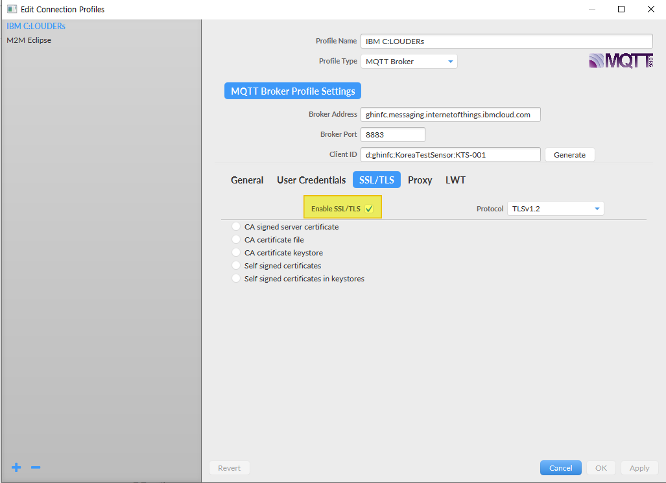Select M2M Eclipse profile in list
This screenshot has width=666, height=483.
[x=29, y=40]
